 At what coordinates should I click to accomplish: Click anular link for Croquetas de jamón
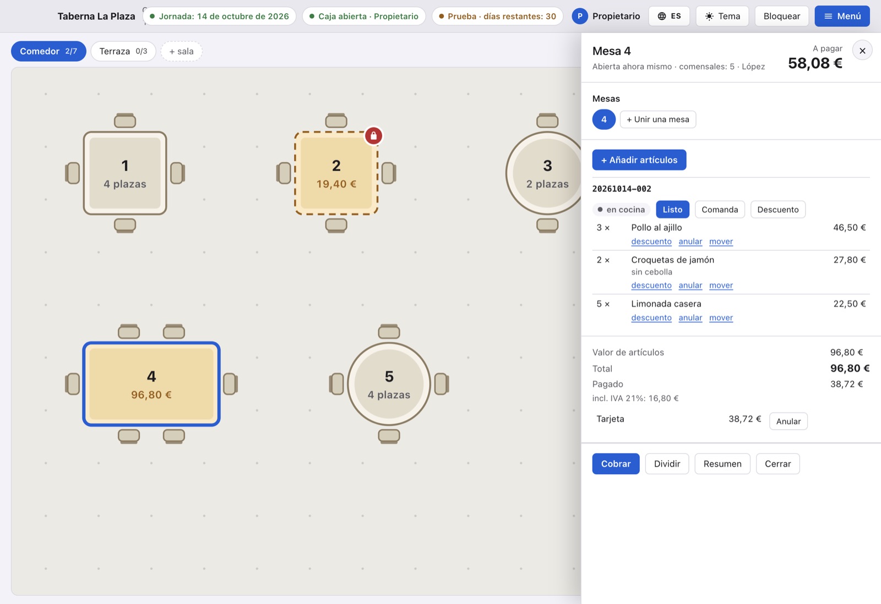coord(690,285)
